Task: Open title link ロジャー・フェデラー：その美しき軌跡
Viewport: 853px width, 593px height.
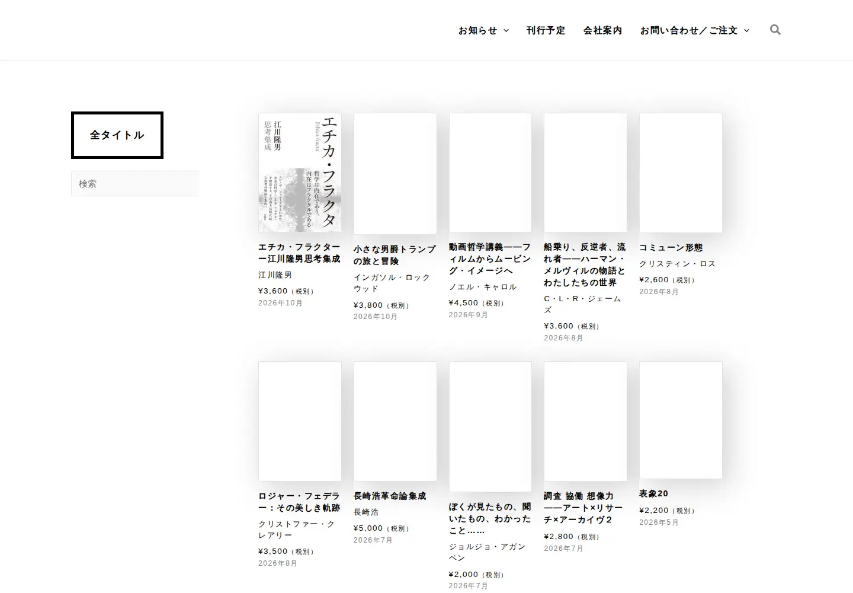Action: click(299, 502)
